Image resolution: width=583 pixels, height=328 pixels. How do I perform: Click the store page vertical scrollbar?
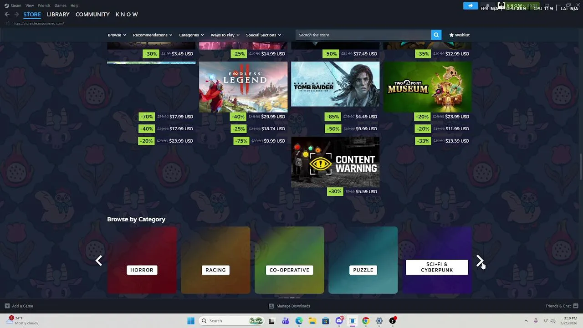pyautogui.click(x=580, y=167)
